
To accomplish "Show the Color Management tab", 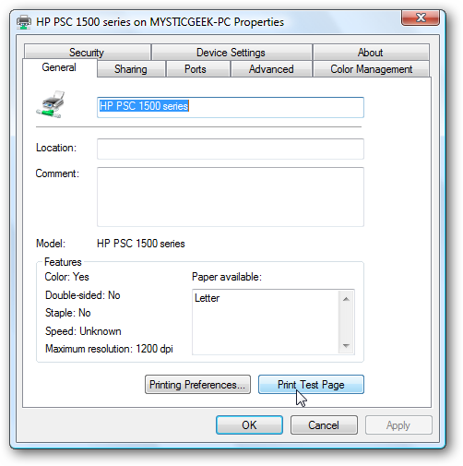I will (371, 69).
